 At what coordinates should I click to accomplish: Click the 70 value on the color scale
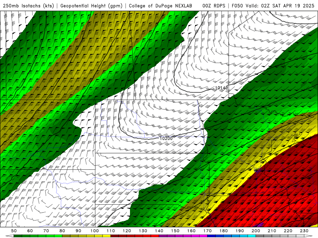46,231
